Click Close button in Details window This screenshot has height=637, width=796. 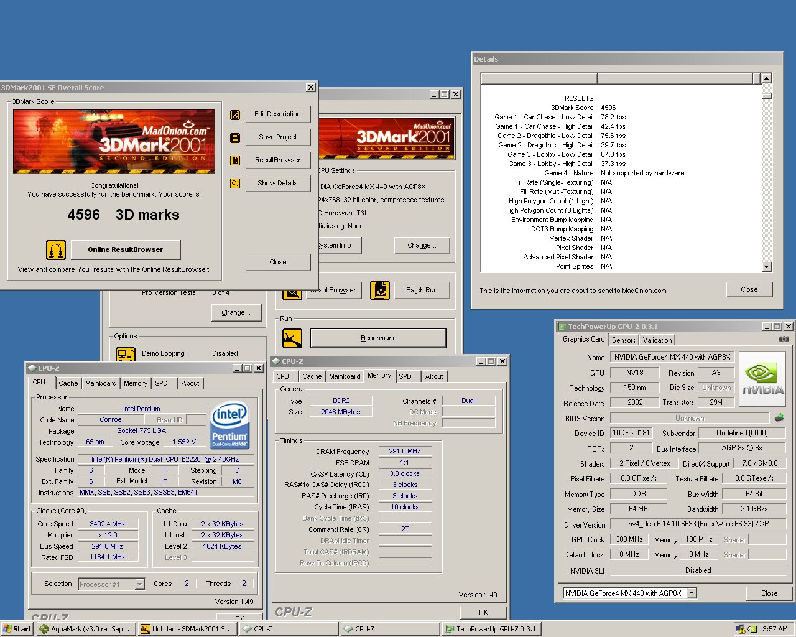[749, 290]
